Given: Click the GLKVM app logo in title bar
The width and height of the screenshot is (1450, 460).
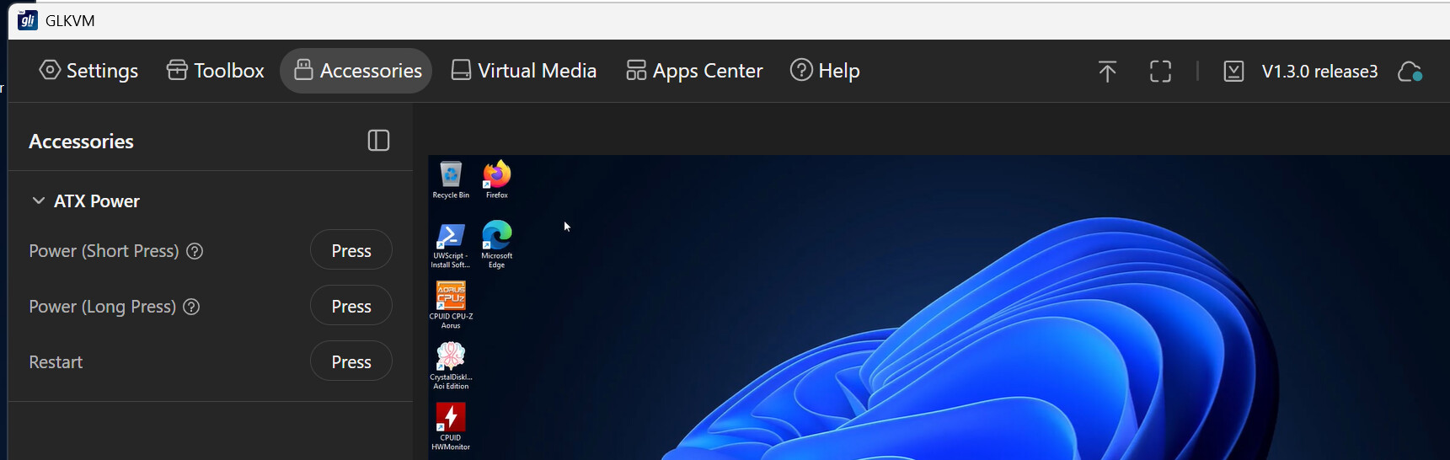Looking at the screenshot, I should click(28, 20).
